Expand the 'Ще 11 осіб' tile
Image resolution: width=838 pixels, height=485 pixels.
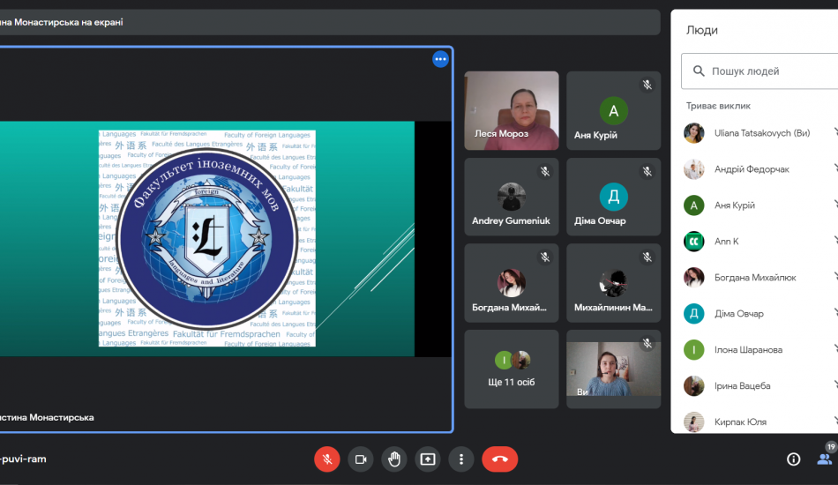click(512, 369)
